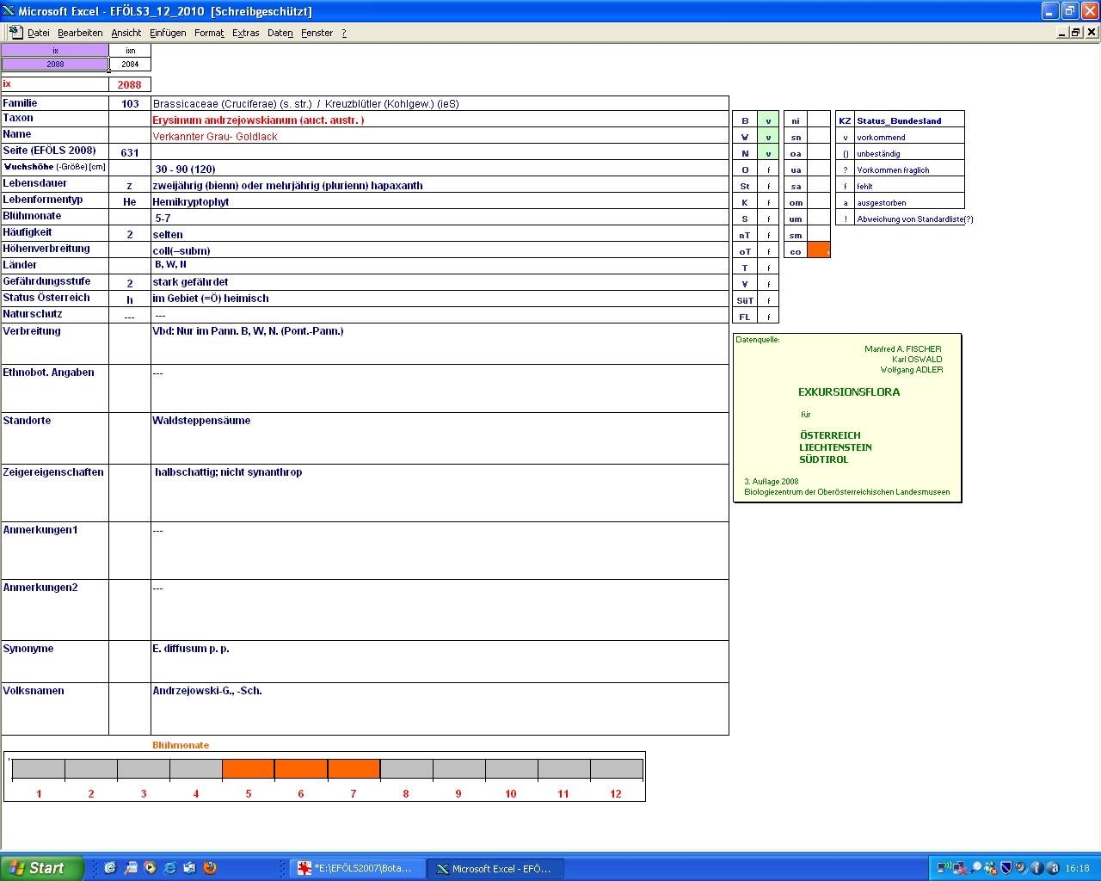Launch Firefox from the quick launch bar
The image size is (1101, 881).
tap(210, 868)
